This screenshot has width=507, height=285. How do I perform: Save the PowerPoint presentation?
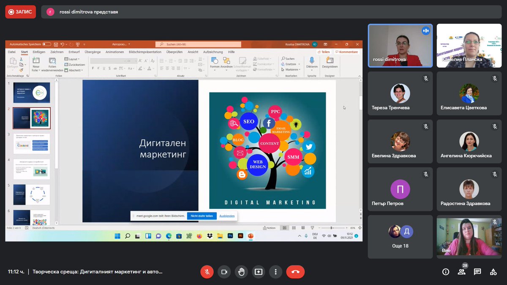55,44
